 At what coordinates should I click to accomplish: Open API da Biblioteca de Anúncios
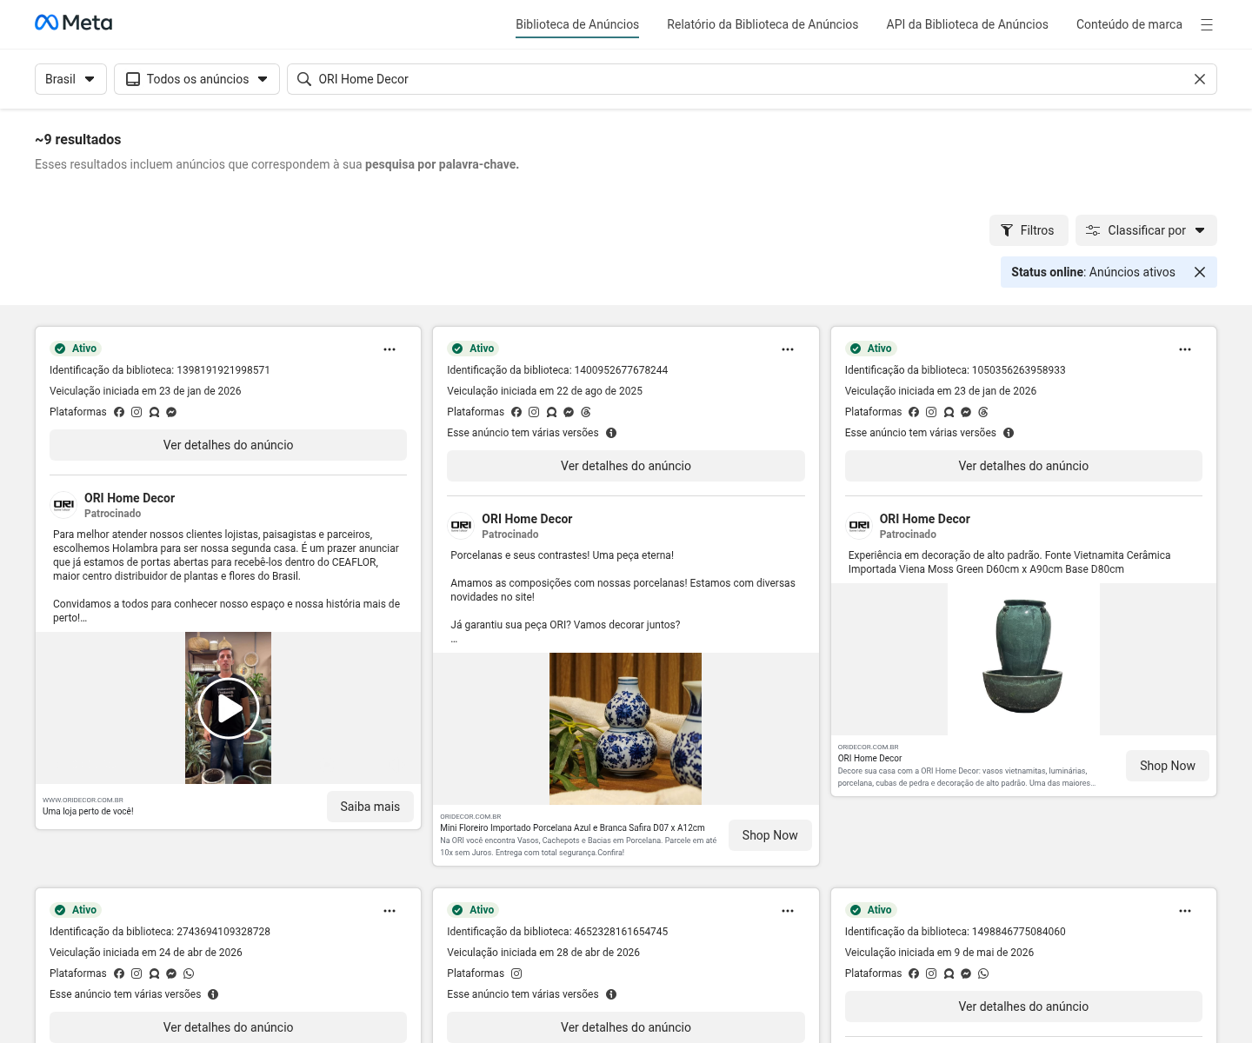coord(967,24)
